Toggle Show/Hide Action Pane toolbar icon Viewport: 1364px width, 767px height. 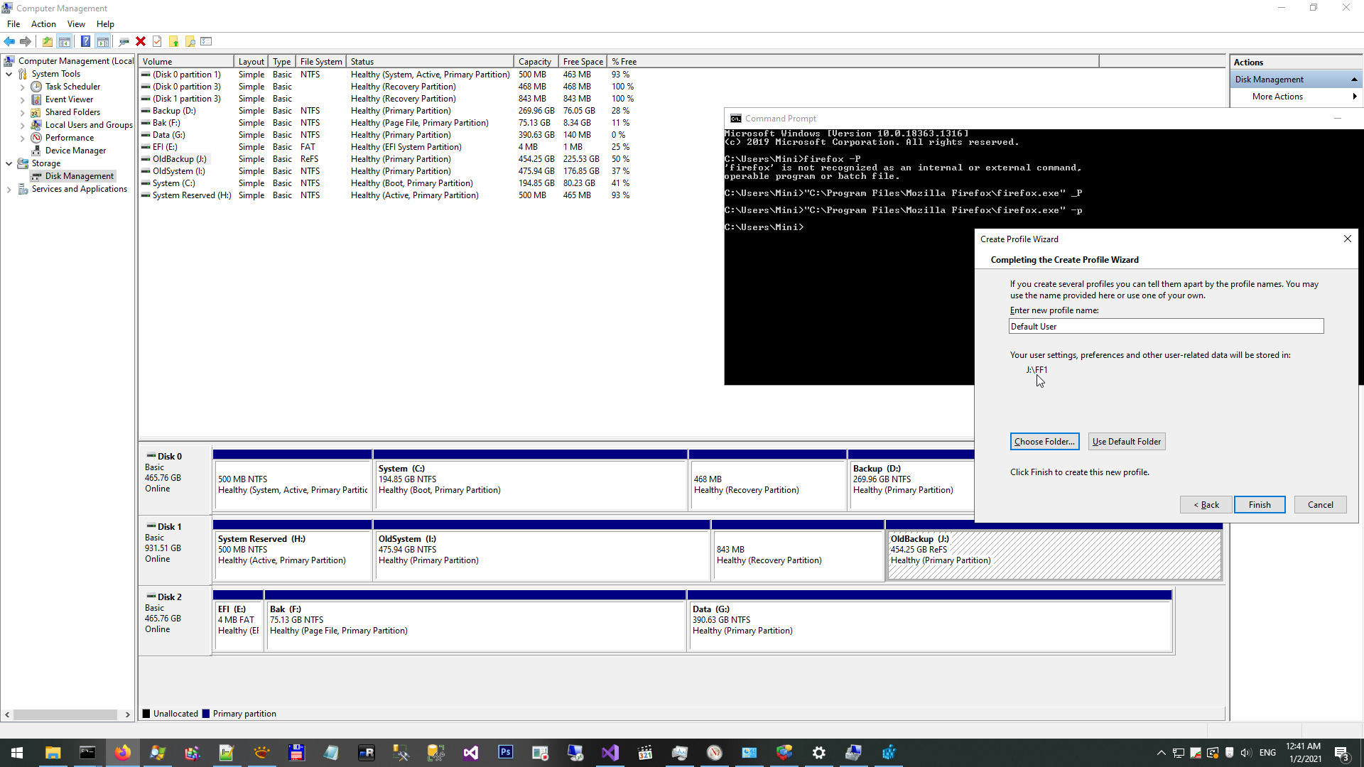102,41
